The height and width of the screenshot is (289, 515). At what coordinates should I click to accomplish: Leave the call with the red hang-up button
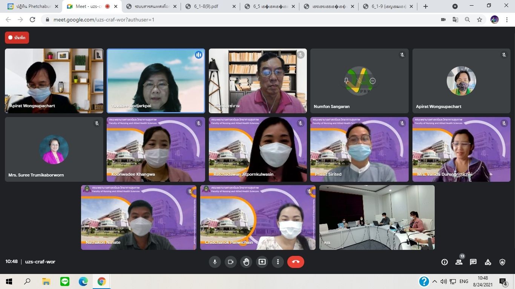click(296, 262)
